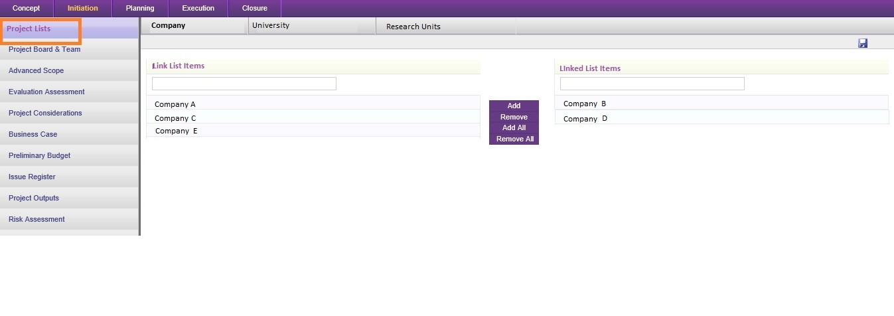Viewport: 894px width, 316px height.
Task: Click the Add All button
Action: click(x=514, y=128)
